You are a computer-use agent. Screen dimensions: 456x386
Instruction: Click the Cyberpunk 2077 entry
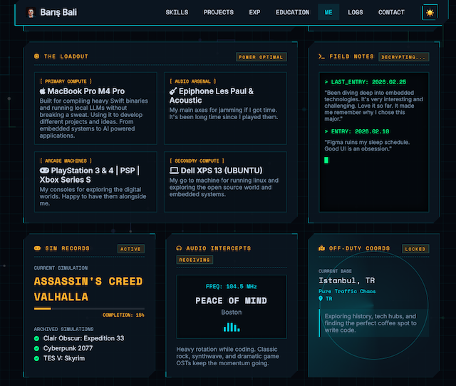pos(68,348)
